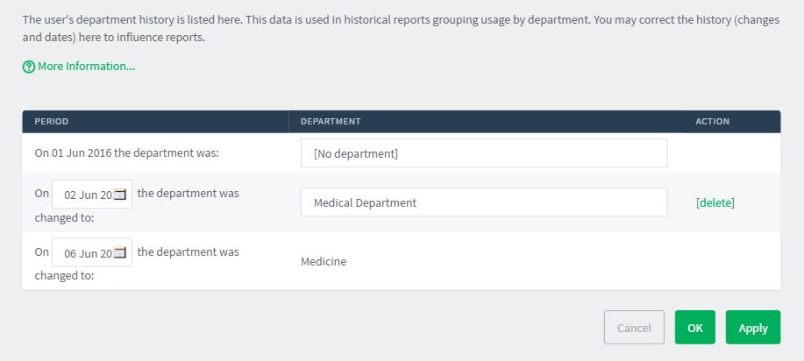Click the green Apply button
The image size is (804, 361).
[x=753, y=327]
